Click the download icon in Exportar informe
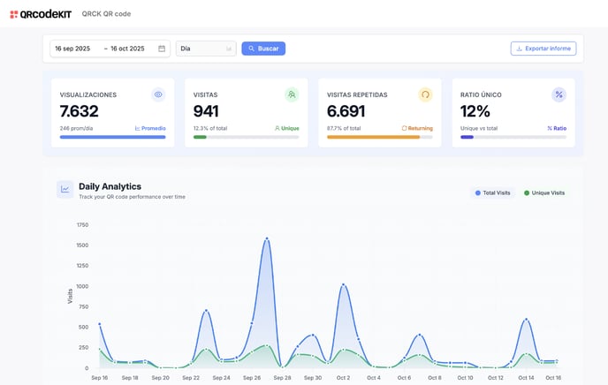Screen dimensions: 608x385 tap(519, 49)
